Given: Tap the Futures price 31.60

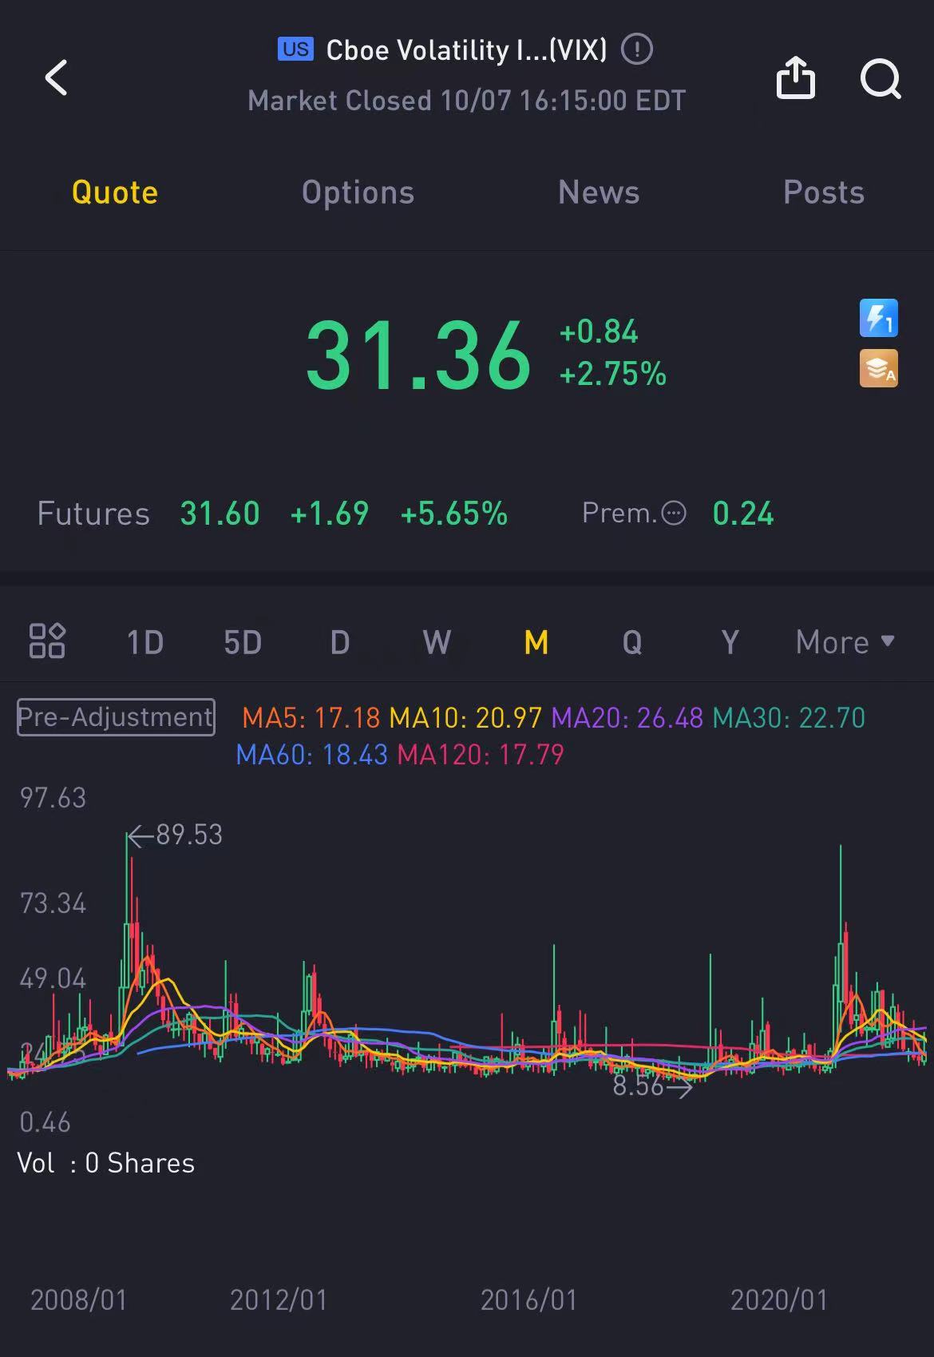Looking at the screenshot, I should 220,514.
